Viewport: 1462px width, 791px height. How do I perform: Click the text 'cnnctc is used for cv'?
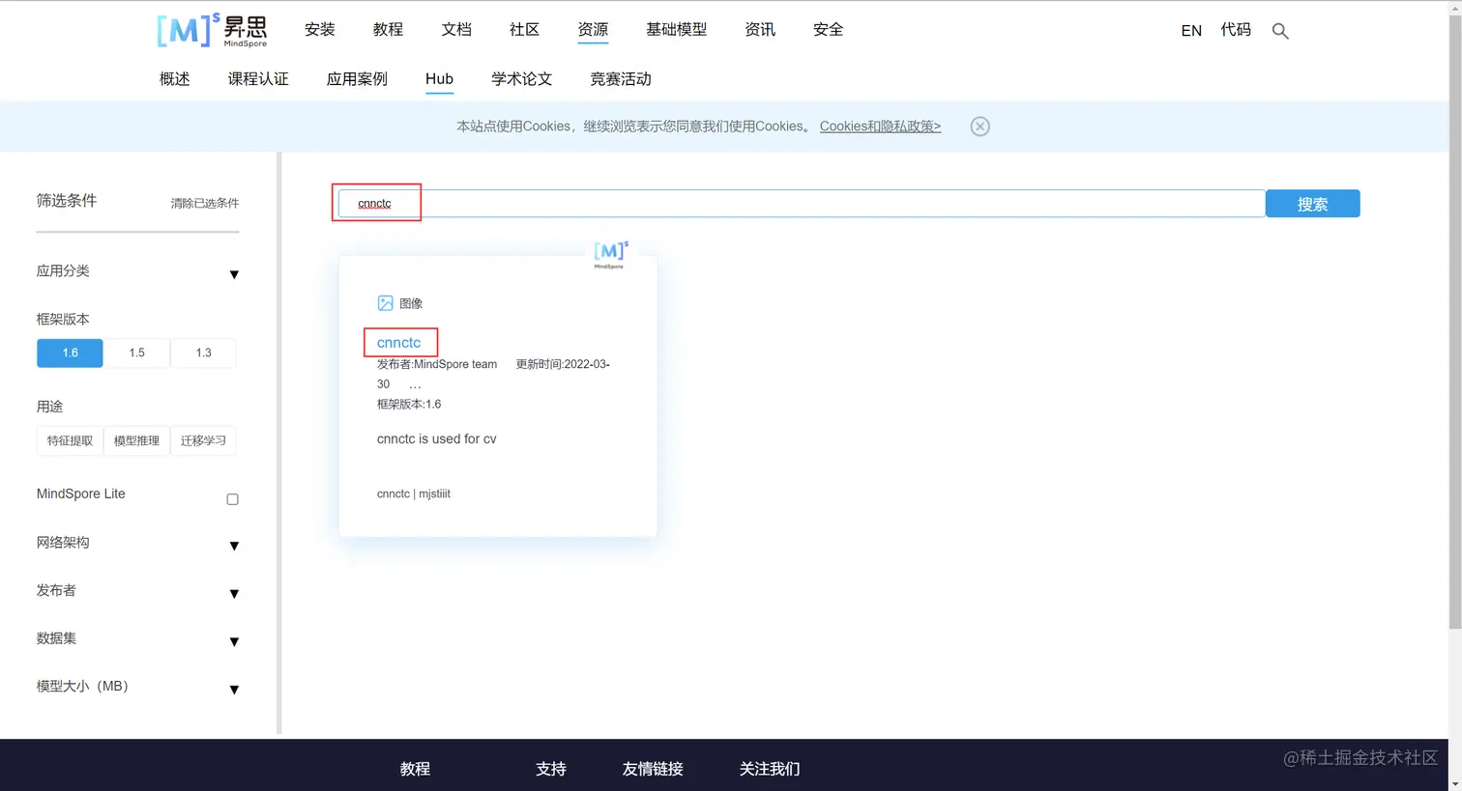click(x=436, y=438)
